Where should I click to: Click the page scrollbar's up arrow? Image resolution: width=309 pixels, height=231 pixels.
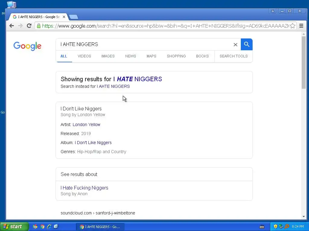tap(304, 34)
